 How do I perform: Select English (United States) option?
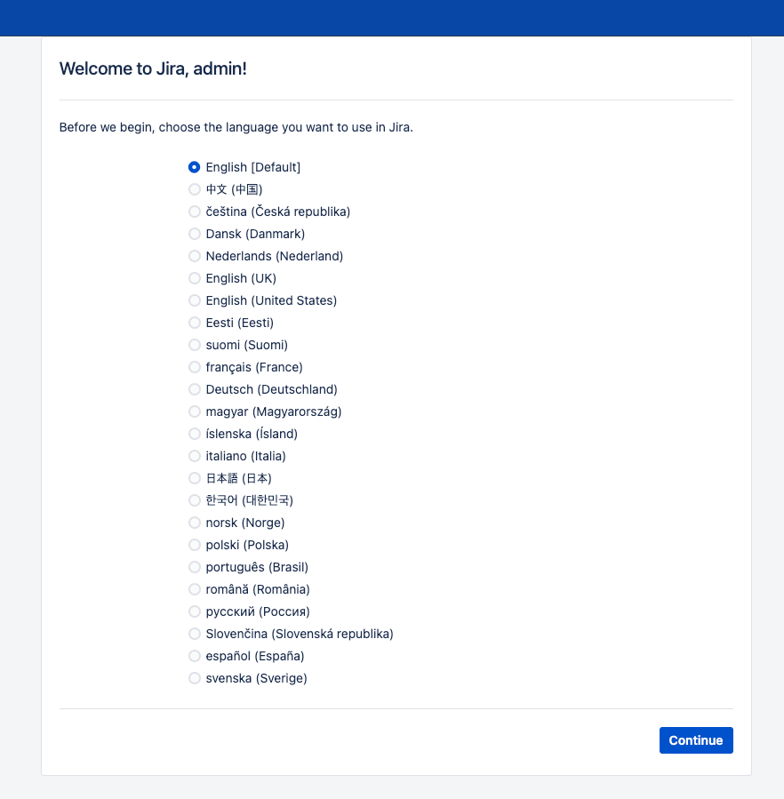click(194, 300)
